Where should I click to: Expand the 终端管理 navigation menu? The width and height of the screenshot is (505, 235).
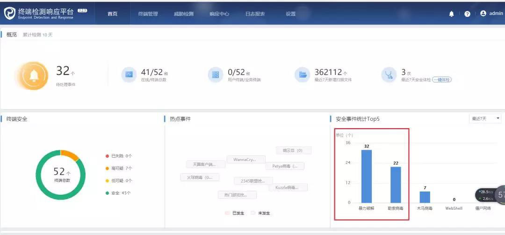tap(148, 14)
